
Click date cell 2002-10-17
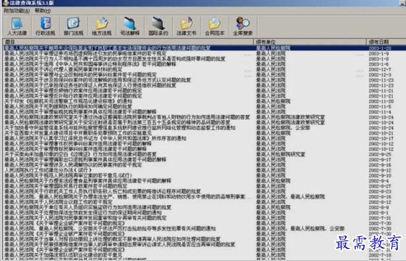(381, 139)
